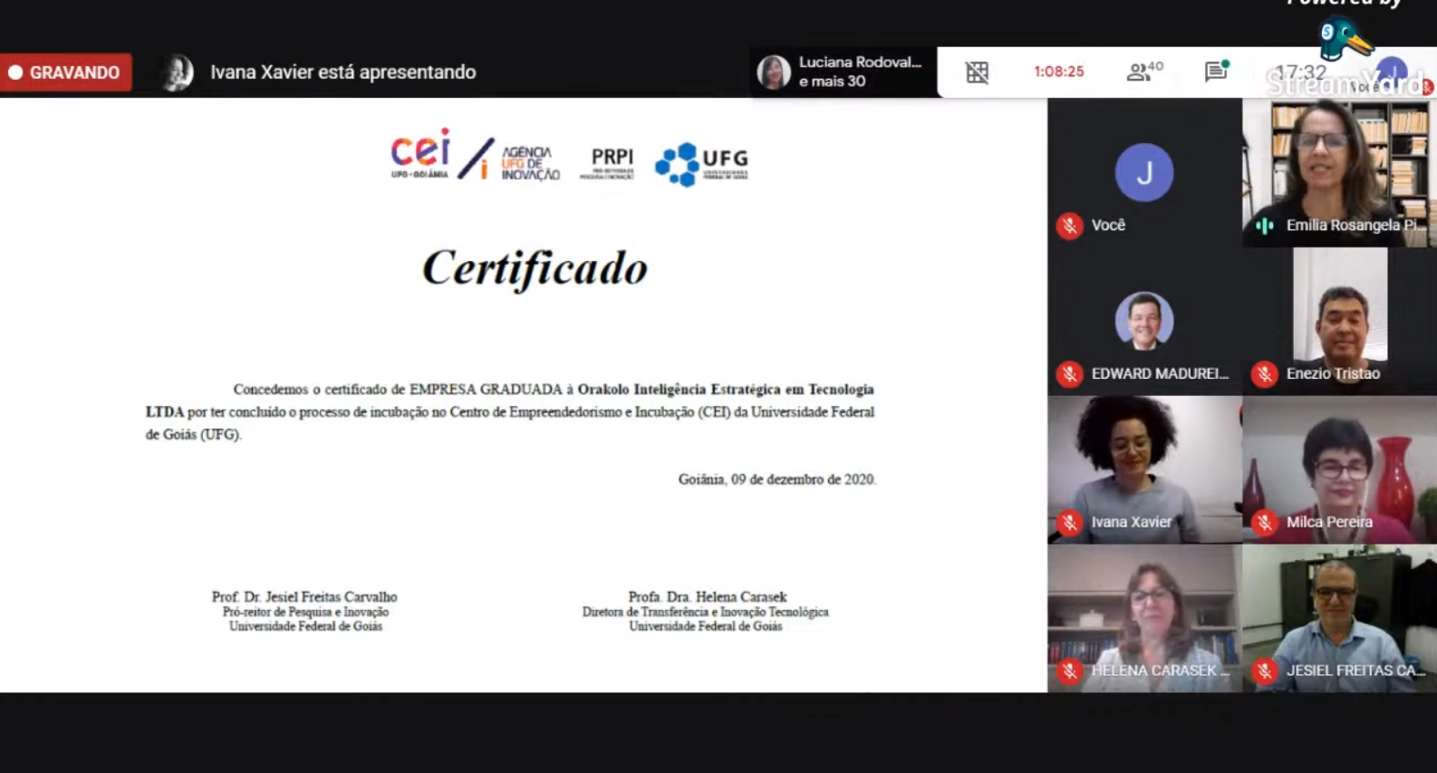The width and height of the screenshot is (1437, 773).
Task: Click muted microphone icon beside Ivana Xavier
Action: (1070, 522)
